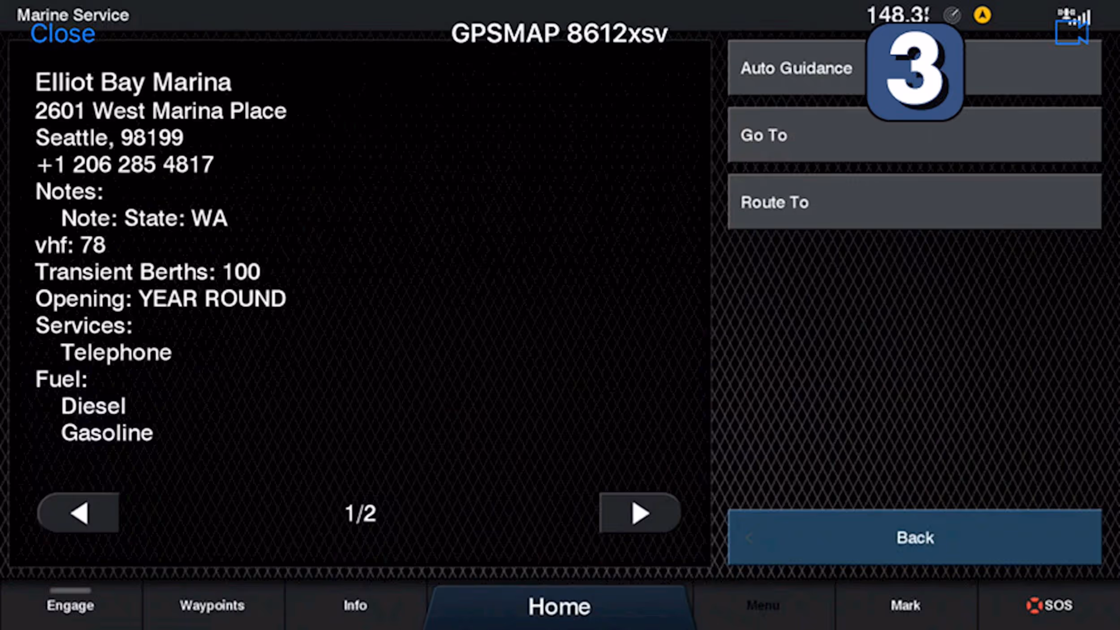Tap the Transient Berths: 100 line

point(148,272)
